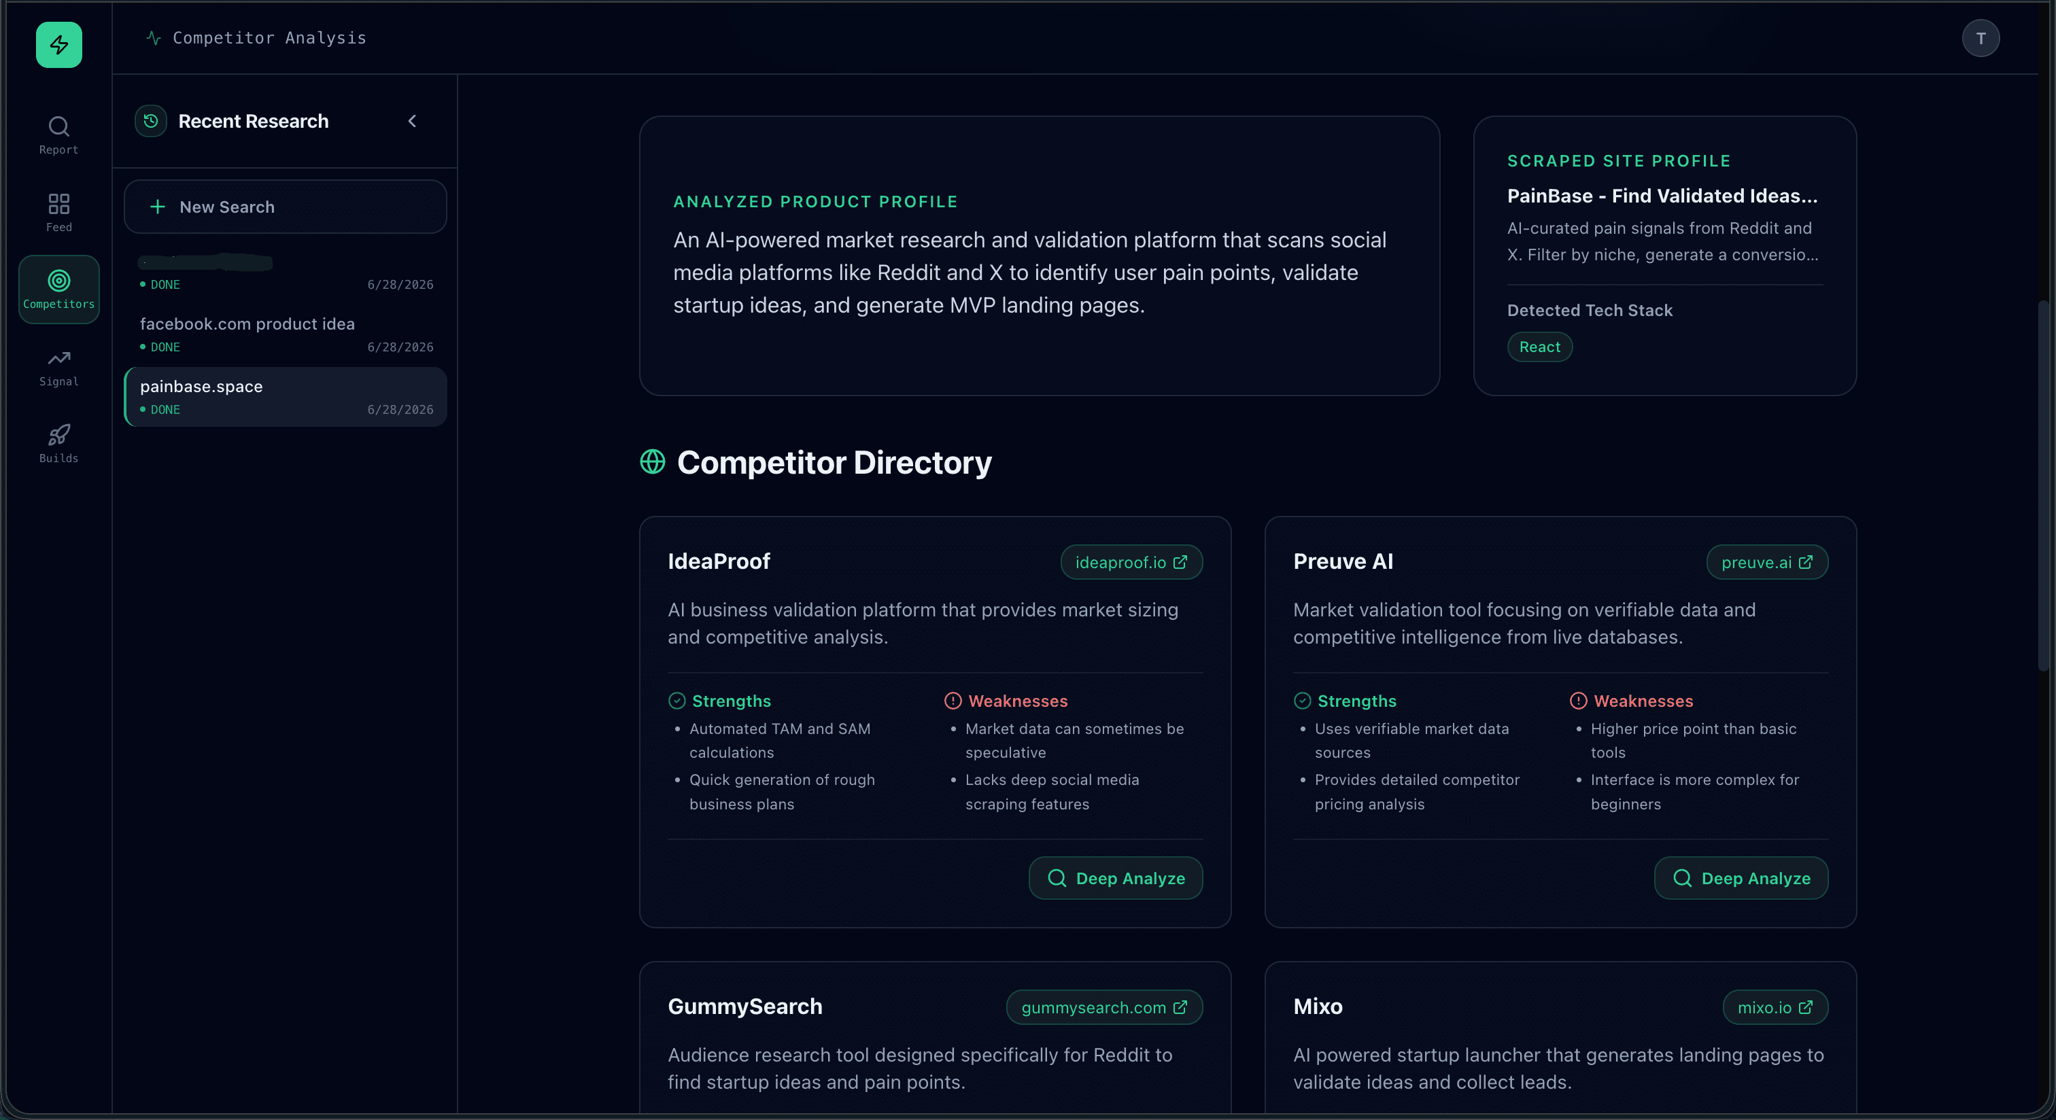Open the mixo.io external link
Screen dimensions: 2056x1120
point(1775,1007)
